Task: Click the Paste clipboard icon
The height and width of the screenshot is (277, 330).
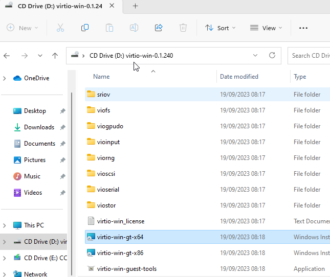Action: click(x=109, y=28)
